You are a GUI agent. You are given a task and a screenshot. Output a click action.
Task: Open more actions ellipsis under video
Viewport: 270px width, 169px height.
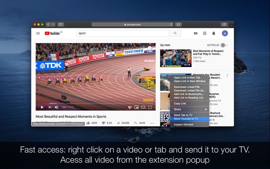point(152,123)
